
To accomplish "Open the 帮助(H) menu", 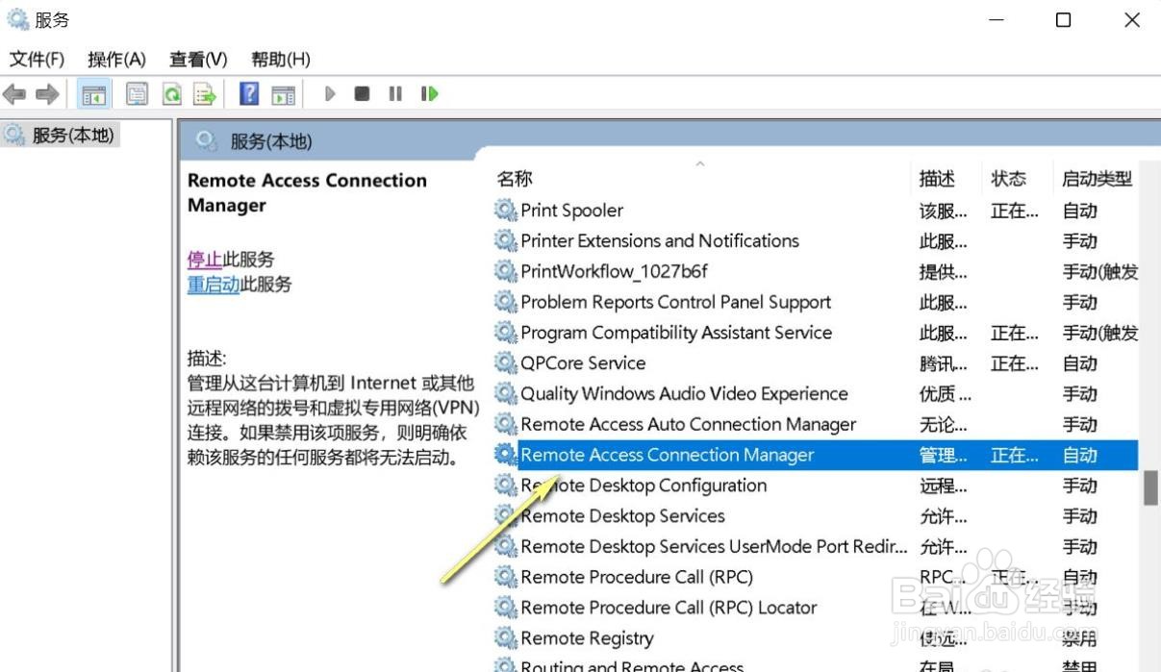I will [x=281, y=60].
